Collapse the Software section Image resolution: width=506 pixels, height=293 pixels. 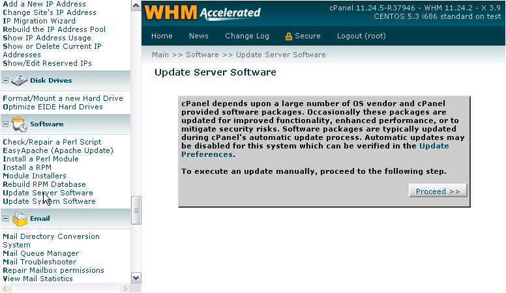pos(5,124)
